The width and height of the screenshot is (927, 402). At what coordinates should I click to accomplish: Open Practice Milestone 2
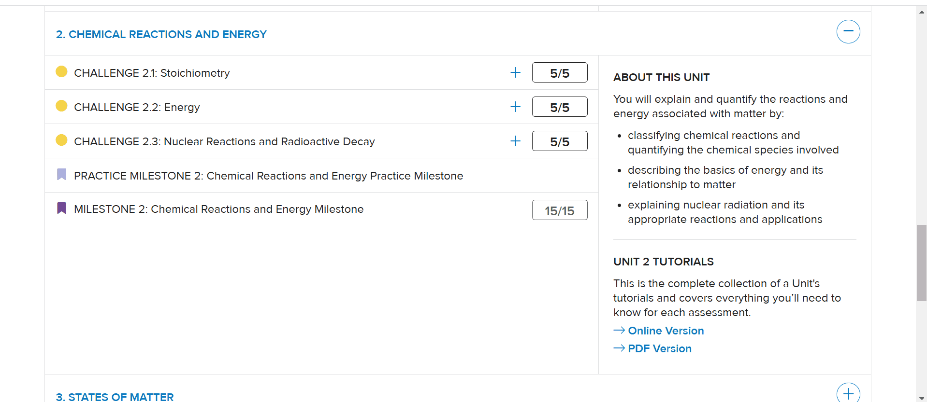point(268,176)
